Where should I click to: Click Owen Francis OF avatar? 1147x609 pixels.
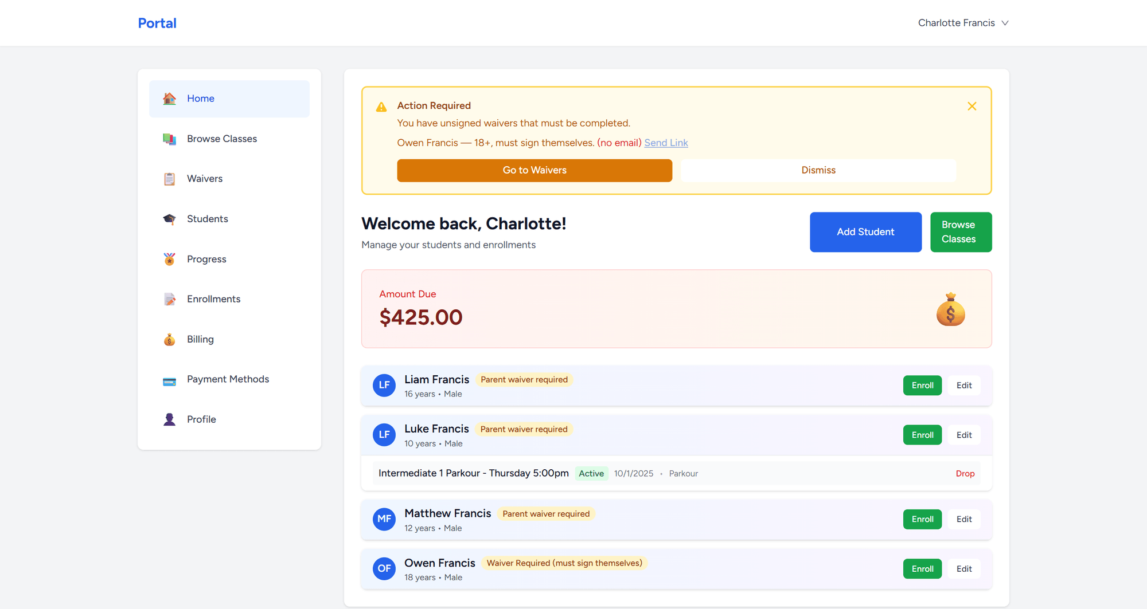pyautogui.click(x=384, y=569)
